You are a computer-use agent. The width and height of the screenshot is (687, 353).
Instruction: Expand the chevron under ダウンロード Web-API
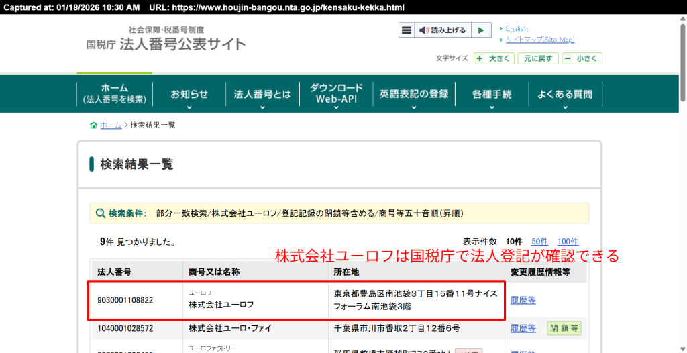coord(336,107)
